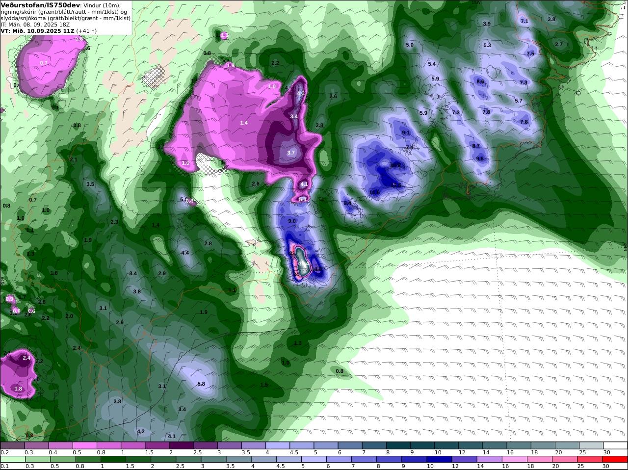
Task: Click the 9.0 value below the pink area
Action: (x=292, y=221)
